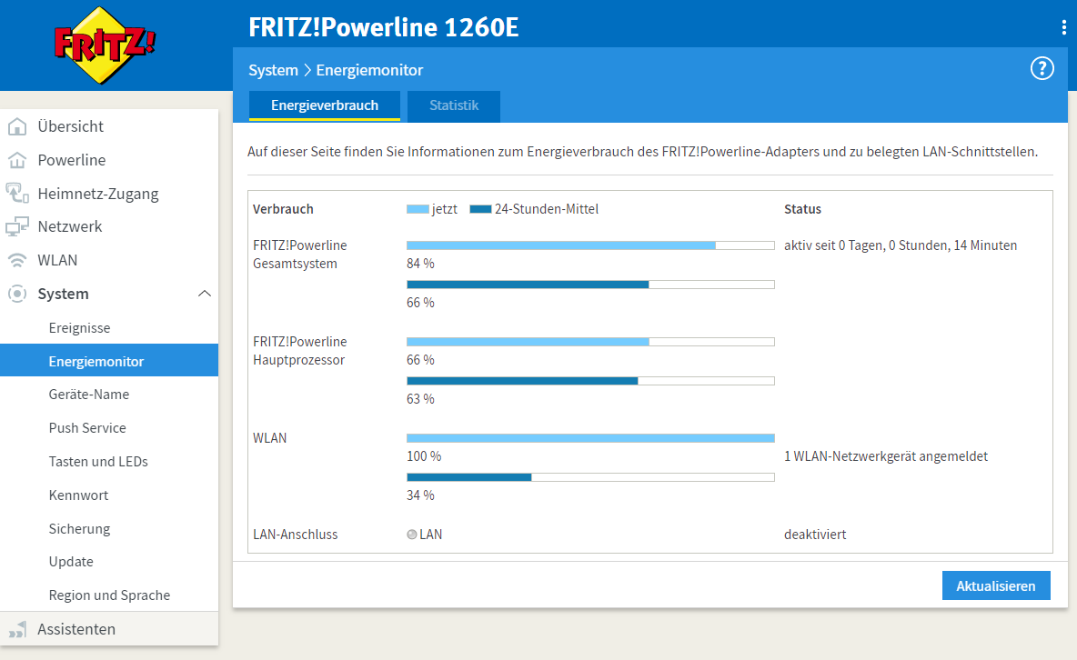
Task: Click the WLAN 100 % usage bar
Action: [590, 437]
